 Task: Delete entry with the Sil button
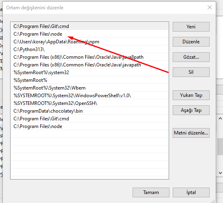pyautogui.click(x=191, y=72)
